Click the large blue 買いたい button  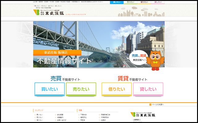(49, 89)
